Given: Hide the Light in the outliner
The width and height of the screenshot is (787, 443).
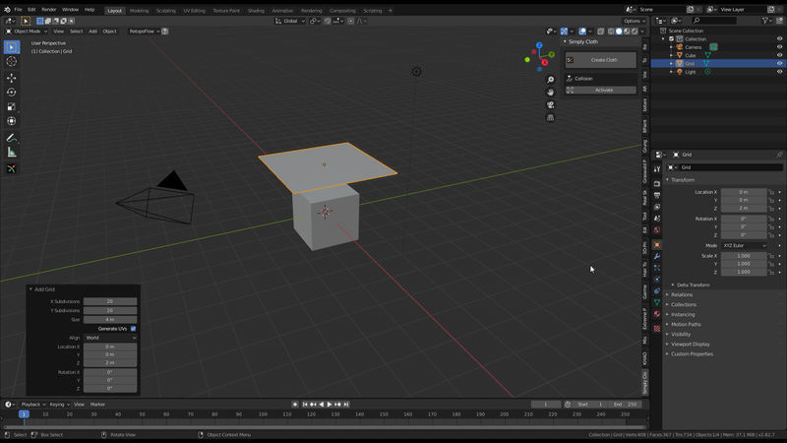Looking at the screenshot, I should 779,72.
